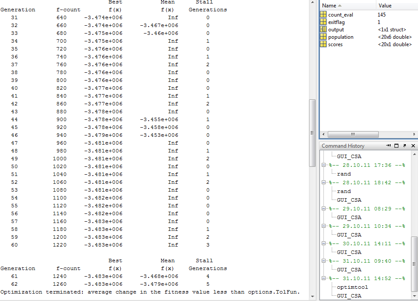Collapse the 31.10.11 14:52 history session

pyautogui.click(x=324, y=278)
